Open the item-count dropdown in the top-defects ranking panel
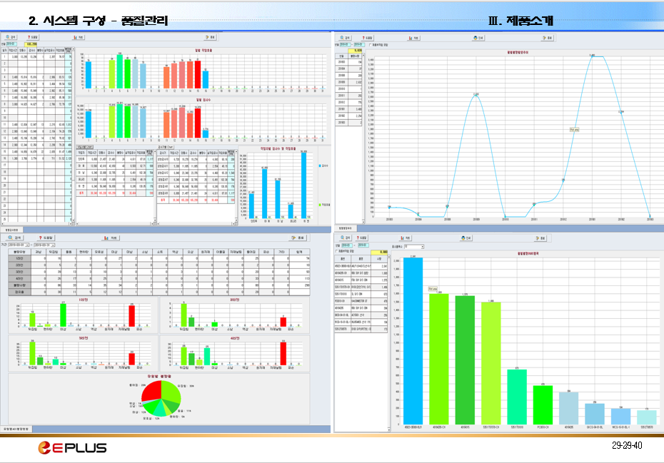Screen dimensions: 664x463 [x=422, y=246]
